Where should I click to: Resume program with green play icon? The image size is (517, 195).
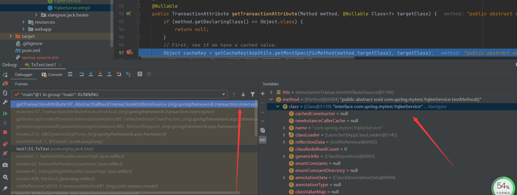click(5, 113)
